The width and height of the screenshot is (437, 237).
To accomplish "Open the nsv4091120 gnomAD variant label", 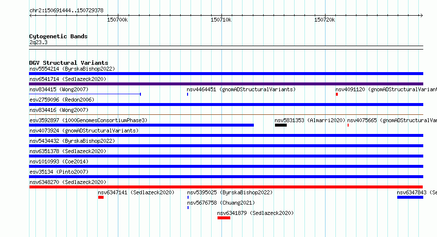I will pyautogui.click(x=386, y=89).
